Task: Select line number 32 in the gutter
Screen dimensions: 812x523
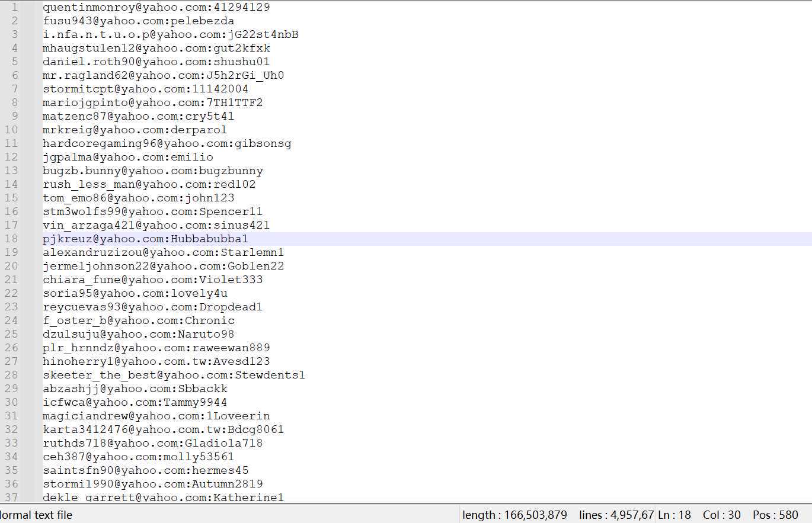Action: [11, 429]
